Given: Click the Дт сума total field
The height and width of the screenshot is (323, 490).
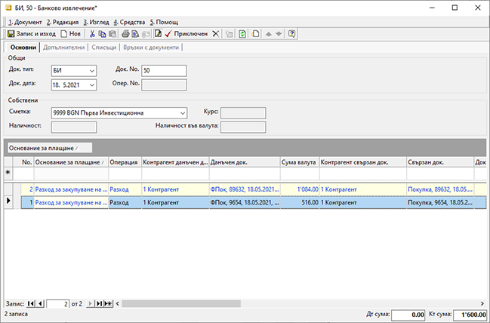Looking at the screenshot, I should coord(408,315).
